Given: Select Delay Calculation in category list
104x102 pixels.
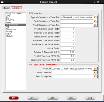Looking at the screenshot, I should (16, 14).
